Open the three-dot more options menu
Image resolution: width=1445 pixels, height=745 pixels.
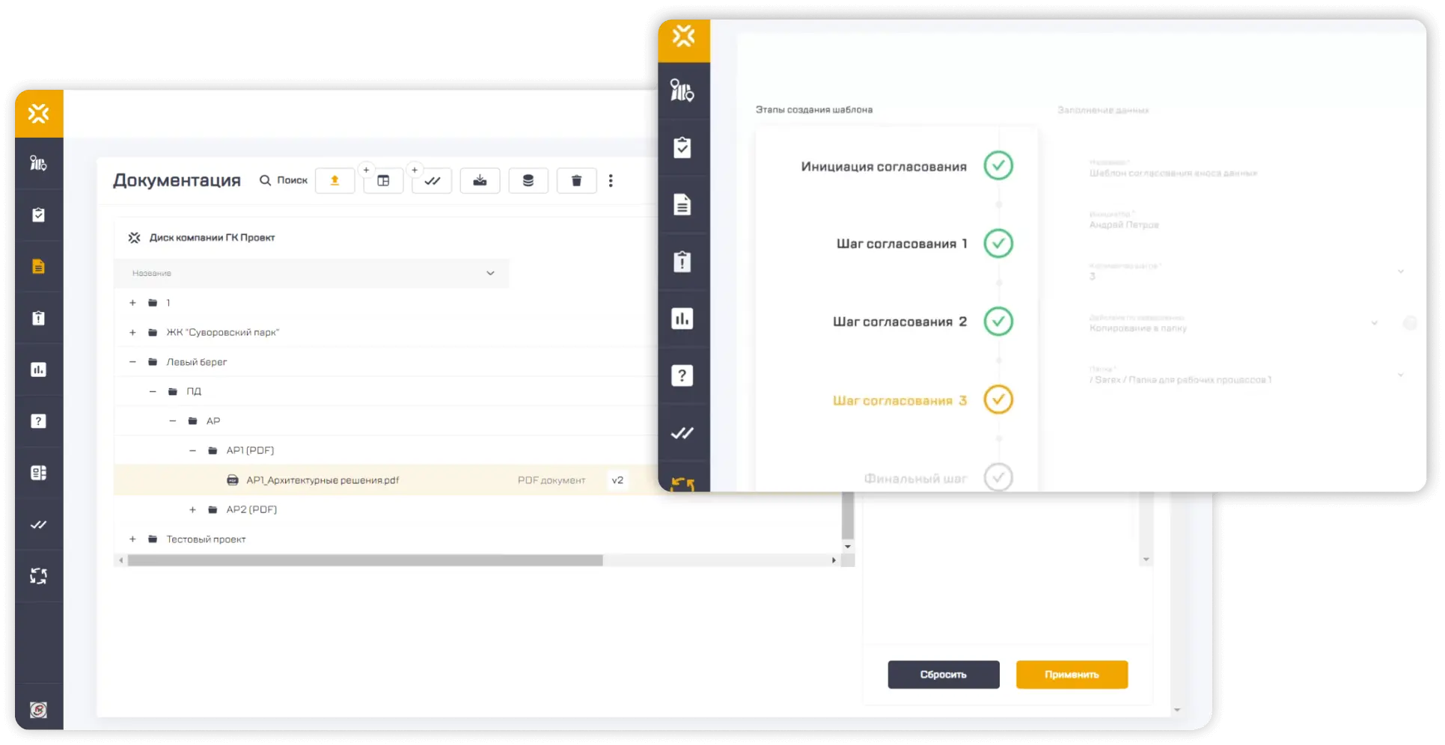click(611, 181)
